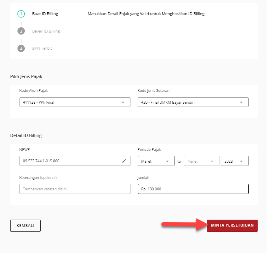Image resolution: width=267 pixels, height=253 pixels.
Task: Select the Bayar ID Billing step label
Action: tap(46, 31)
